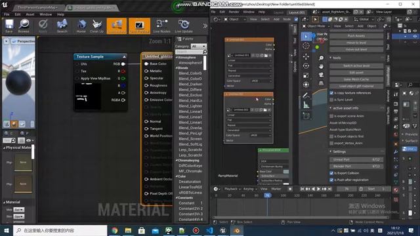
Task: Enable the 'is Sync Level' checkbox
Action: (x=331, y=100)
